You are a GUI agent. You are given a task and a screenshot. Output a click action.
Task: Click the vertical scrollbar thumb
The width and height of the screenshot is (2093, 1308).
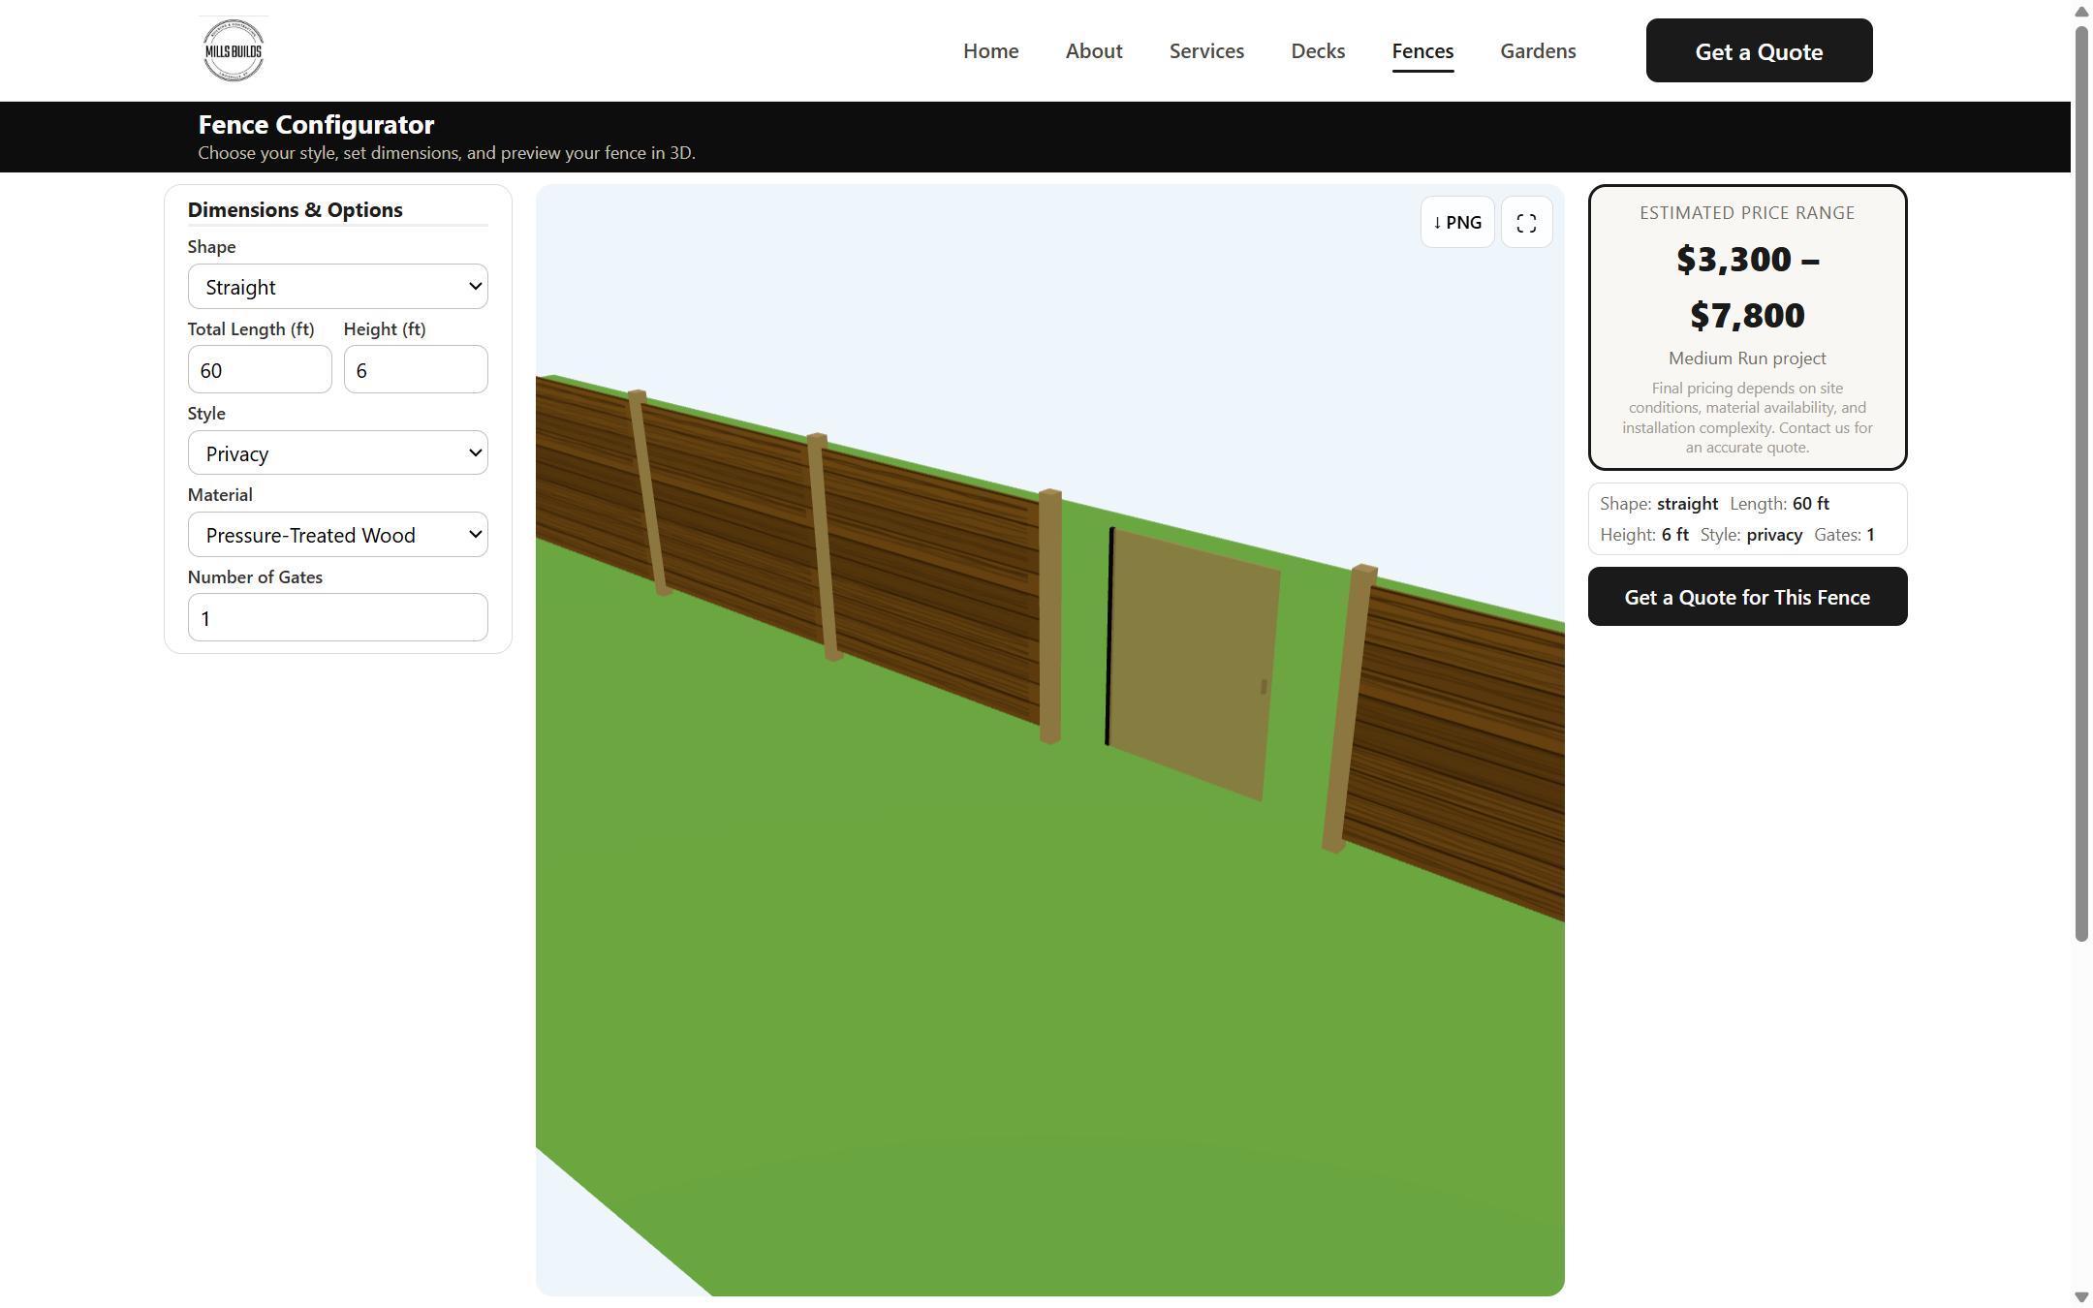2081,483
